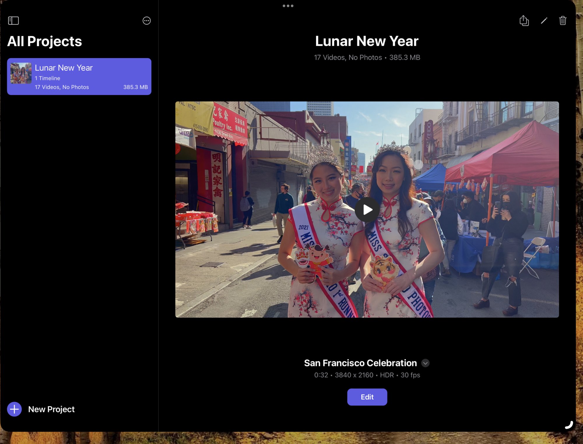Click the large Lunar New Year title heading
The height and width of the screenshot is (444, 583).
(367, 41)
